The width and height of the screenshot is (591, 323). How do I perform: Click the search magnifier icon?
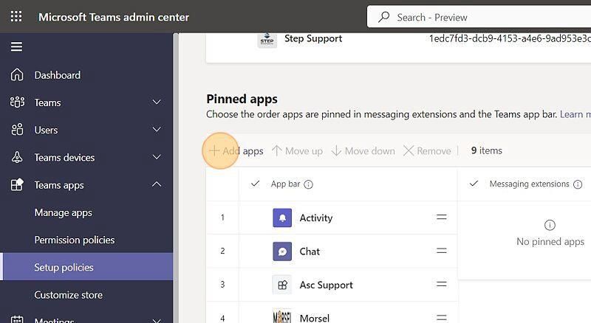click(383, 17)
